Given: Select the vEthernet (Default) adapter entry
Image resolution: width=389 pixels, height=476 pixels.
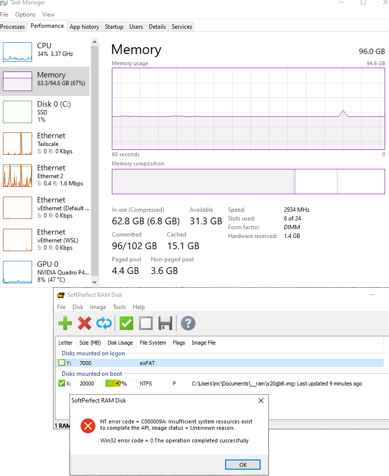Looking at the screenshot, I should [45, 208].
